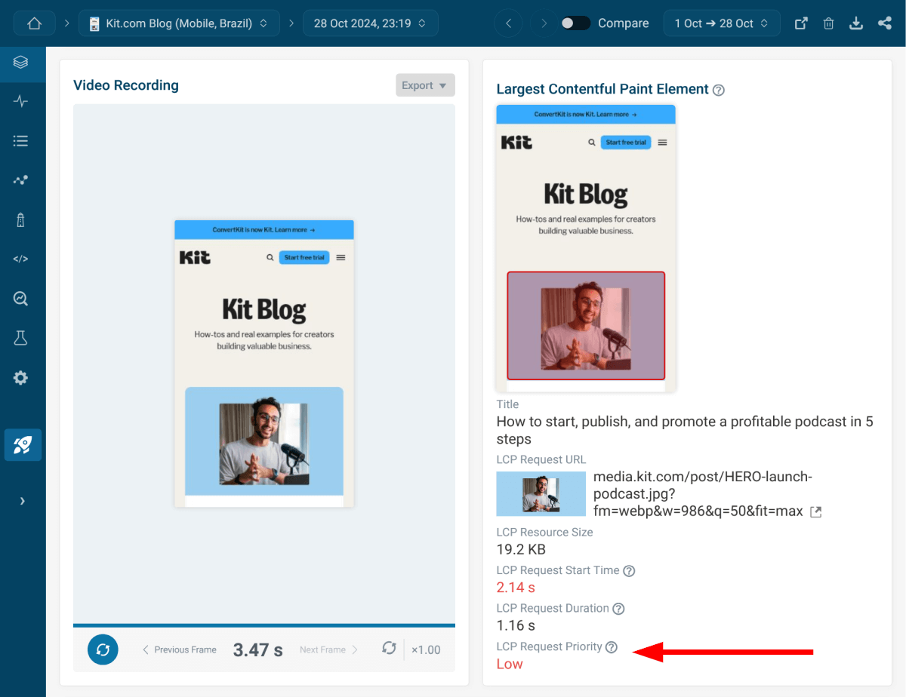Click the blue replay video button
Viewport: 906px width, 697px height.
(x=103, y=649)
